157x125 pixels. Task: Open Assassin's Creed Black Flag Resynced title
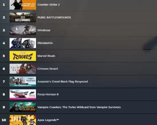click(63, 82)
